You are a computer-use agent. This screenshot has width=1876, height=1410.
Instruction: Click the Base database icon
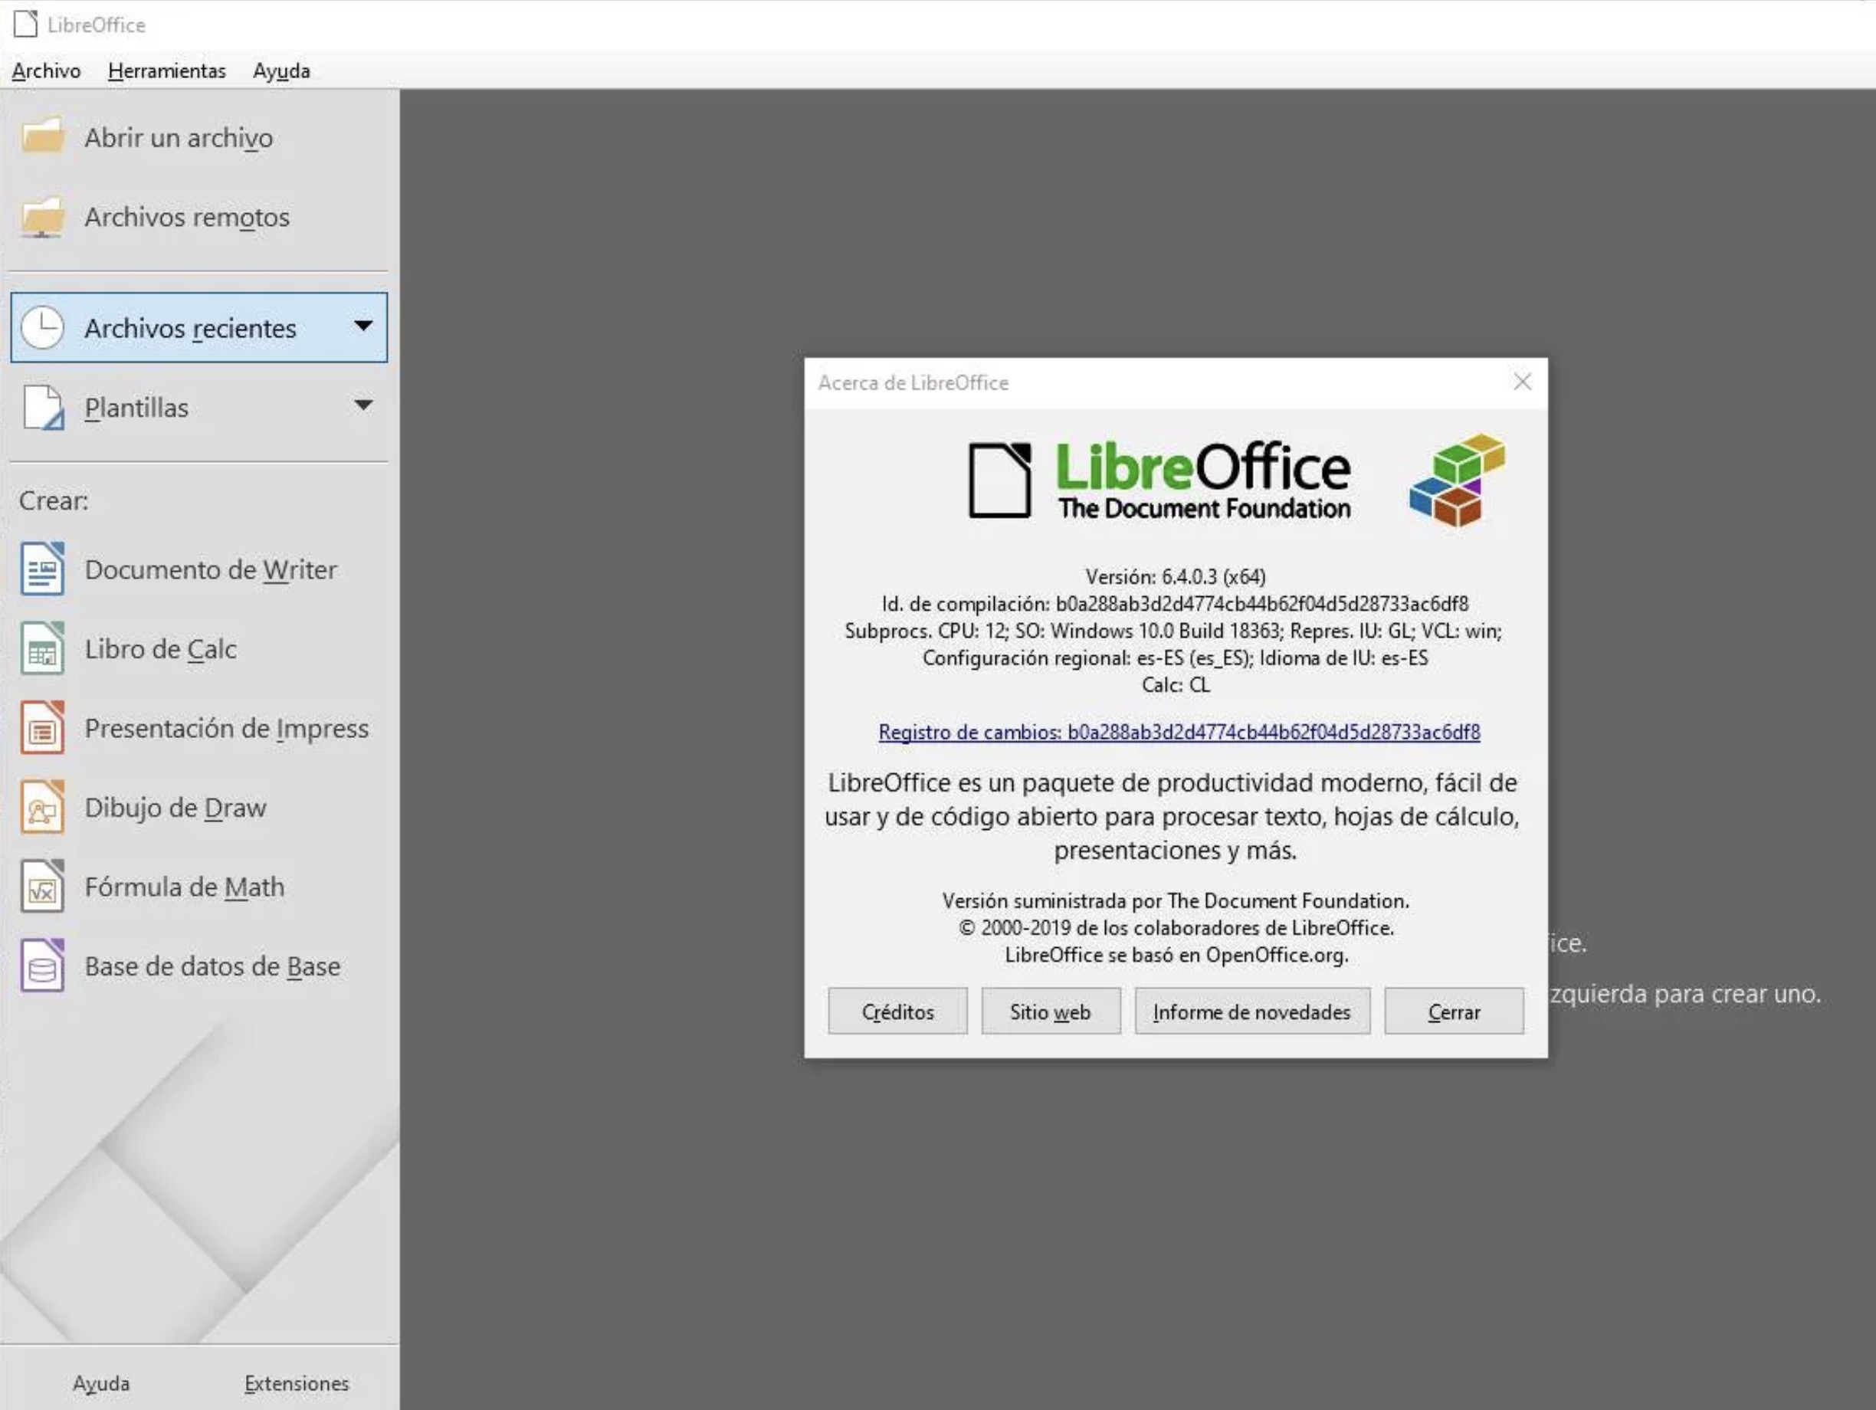pos(42,966)
